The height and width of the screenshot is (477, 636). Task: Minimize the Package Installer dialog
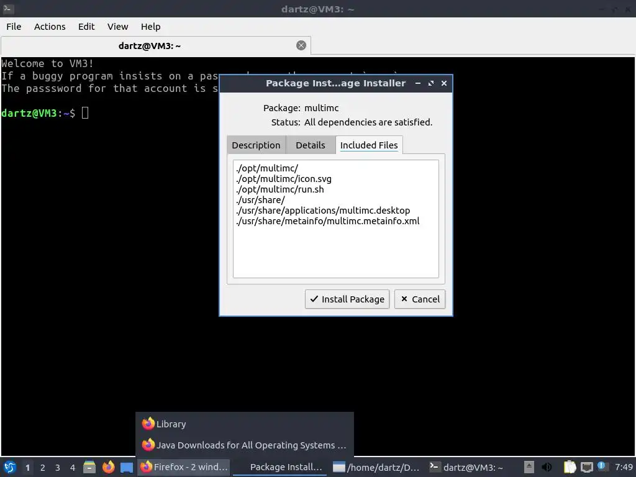tap(418, 83)
